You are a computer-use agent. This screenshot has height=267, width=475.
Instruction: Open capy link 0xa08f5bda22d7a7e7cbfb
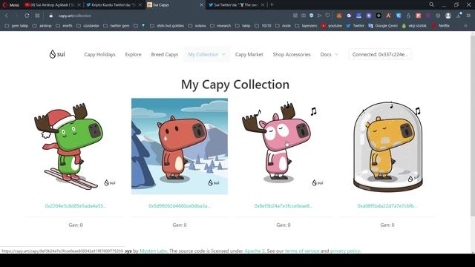pos(387,206)
